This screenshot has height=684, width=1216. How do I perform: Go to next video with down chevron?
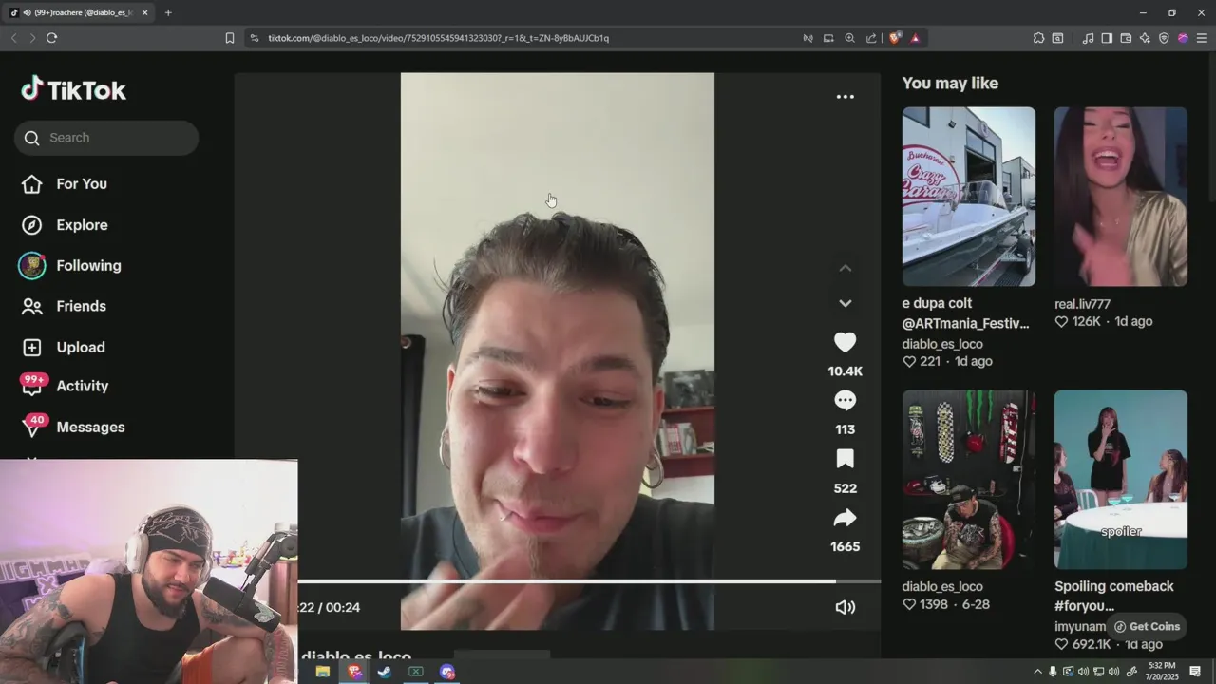click(845, 303)
